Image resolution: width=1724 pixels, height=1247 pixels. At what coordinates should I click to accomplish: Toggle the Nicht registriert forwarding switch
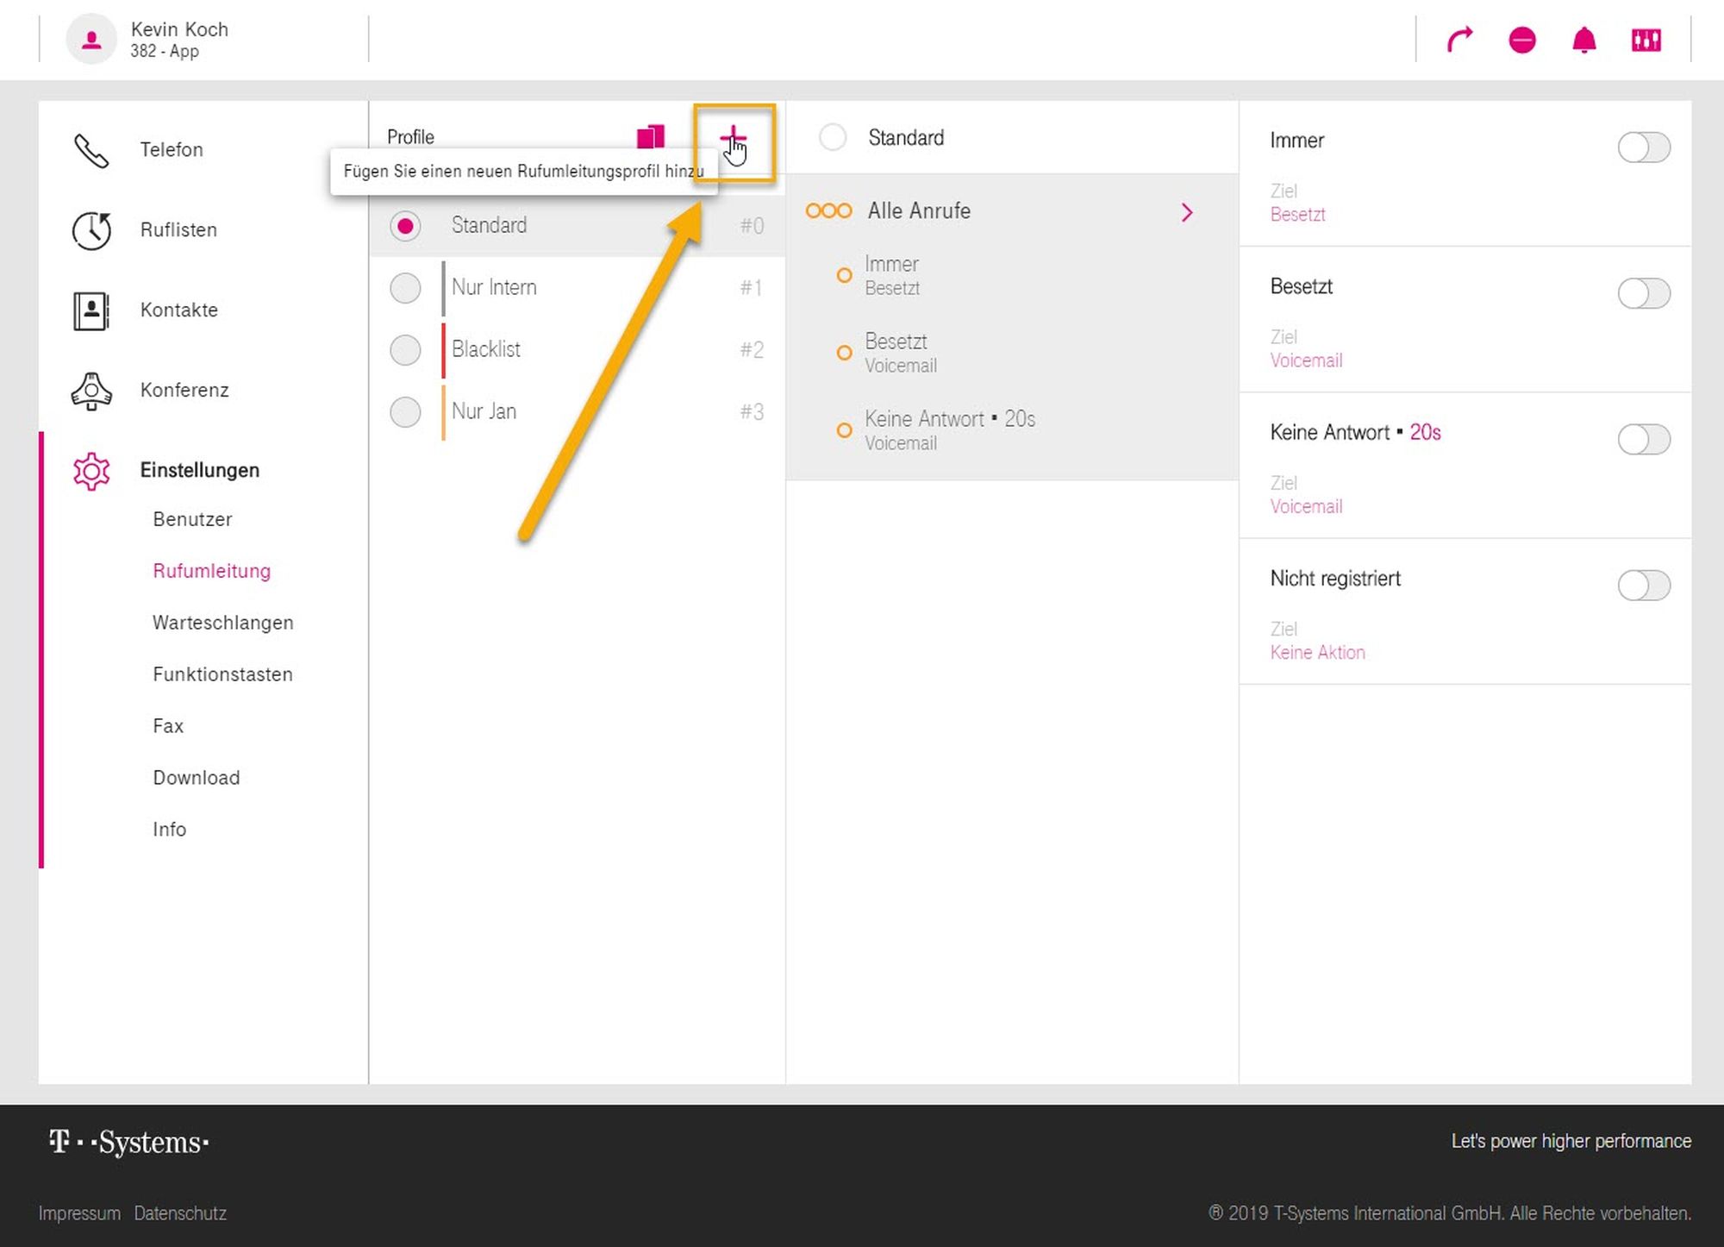[1643, 586]
